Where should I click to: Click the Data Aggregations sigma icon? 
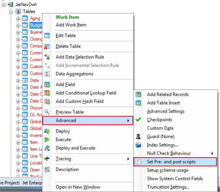tap(47, 74)
